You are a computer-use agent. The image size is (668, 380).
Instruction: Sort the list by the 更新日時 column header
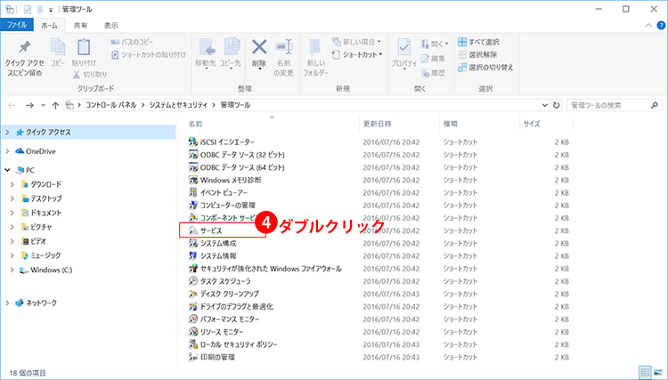pos(379,124)
